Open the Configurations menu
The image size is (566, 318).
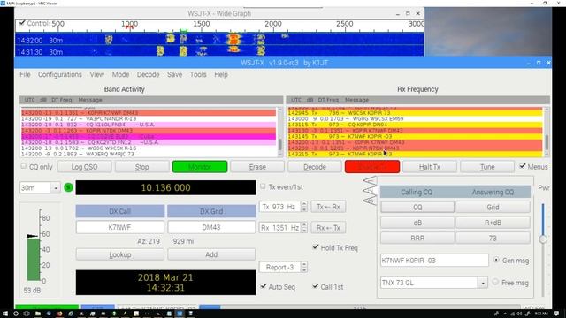pos(60,74)
